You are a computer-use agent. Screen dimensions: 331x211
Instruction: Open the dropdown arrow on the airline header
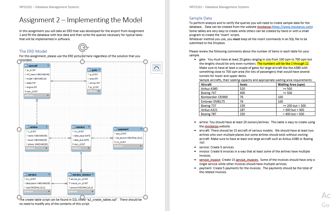tap(47, 127)
